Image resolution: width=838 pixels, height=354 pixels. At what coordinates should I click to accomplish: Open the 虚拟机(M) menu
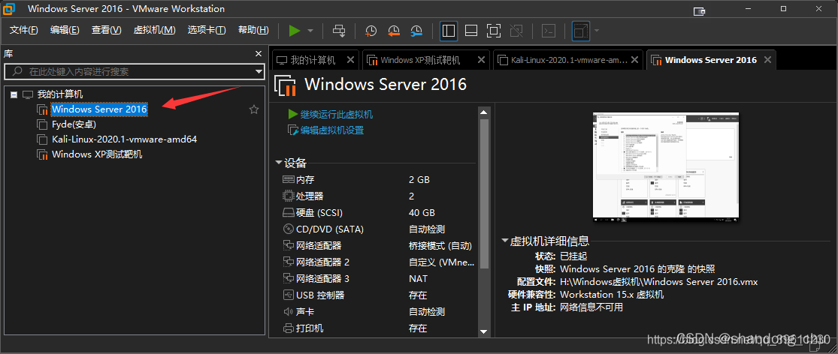(x=155, y=31)
